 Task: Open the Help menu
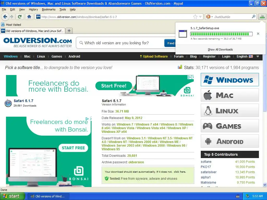point(73,9)
